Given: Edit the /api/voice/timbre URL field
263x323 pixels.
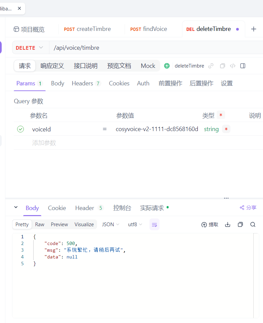Looking at the screenshot, I should tap(156, 48).
